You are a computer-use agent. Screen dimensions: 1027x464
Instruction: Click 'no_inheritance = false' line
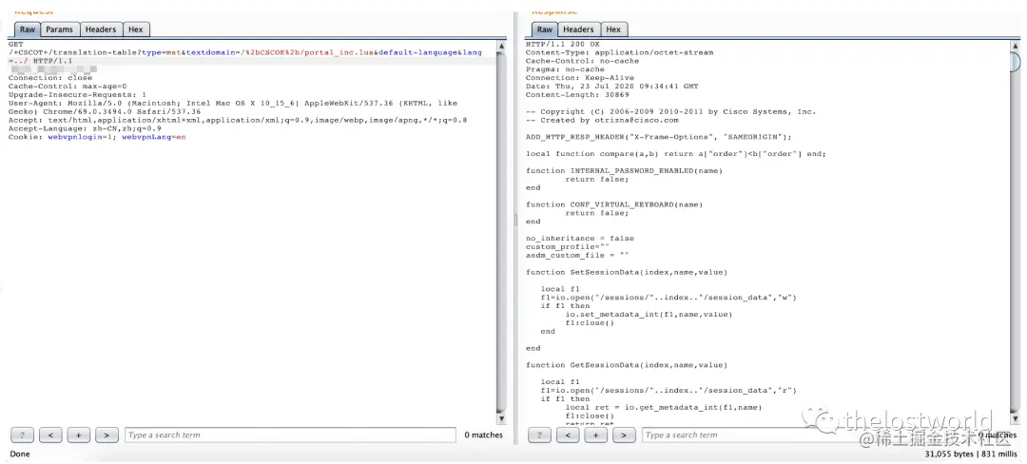point(580,239)
